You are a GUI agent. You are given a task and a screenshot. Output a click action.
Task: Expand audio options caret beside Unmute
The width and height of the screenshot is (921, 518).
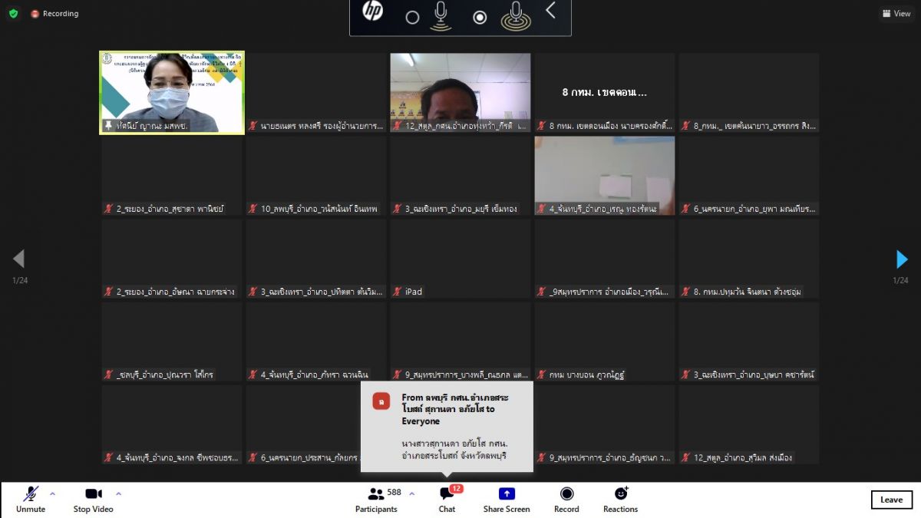pos(53,493)
